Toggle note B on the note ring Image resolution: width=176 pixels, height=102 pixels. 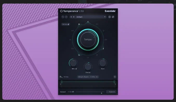click(x=79, y=24)
